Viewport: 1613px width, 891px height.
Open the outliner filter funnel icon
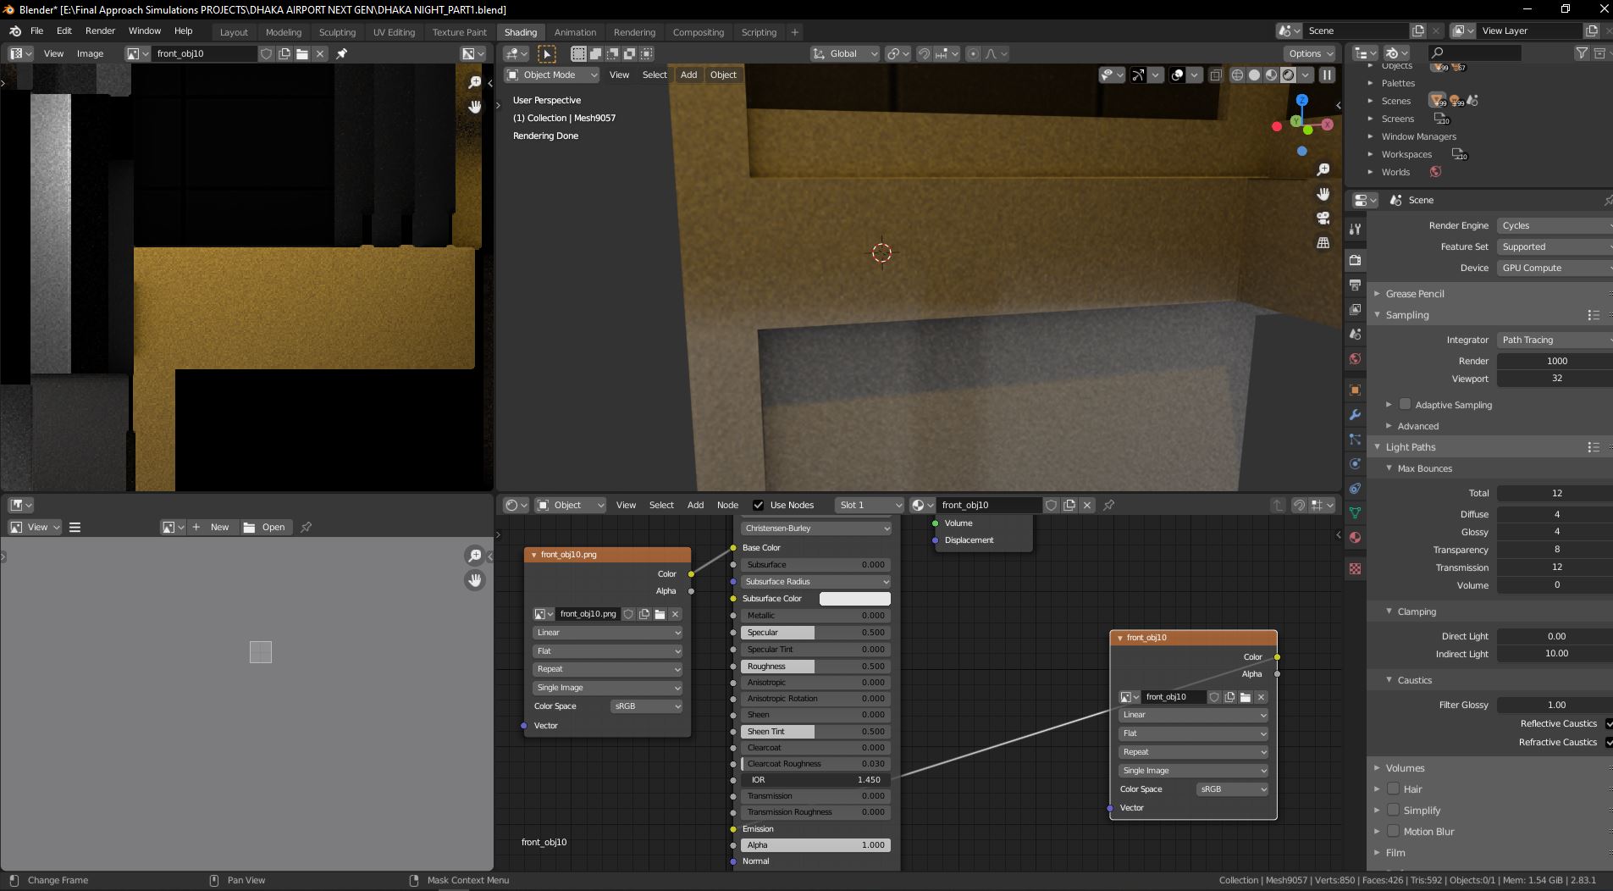[x=1581, y=53]
